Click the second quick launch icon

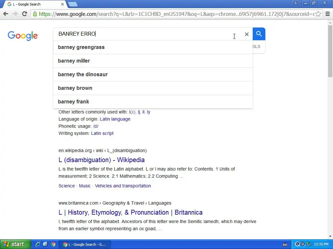point(46,244)
